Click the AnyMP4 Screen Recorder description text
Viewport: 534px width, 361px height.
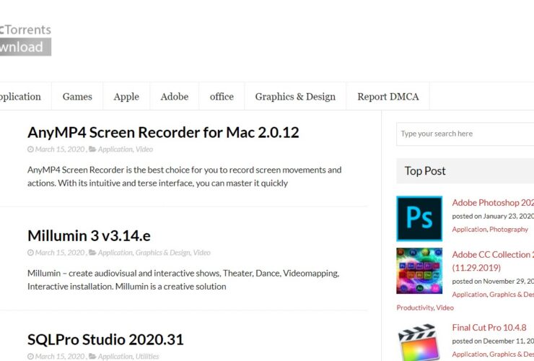(x=184, y=177)
